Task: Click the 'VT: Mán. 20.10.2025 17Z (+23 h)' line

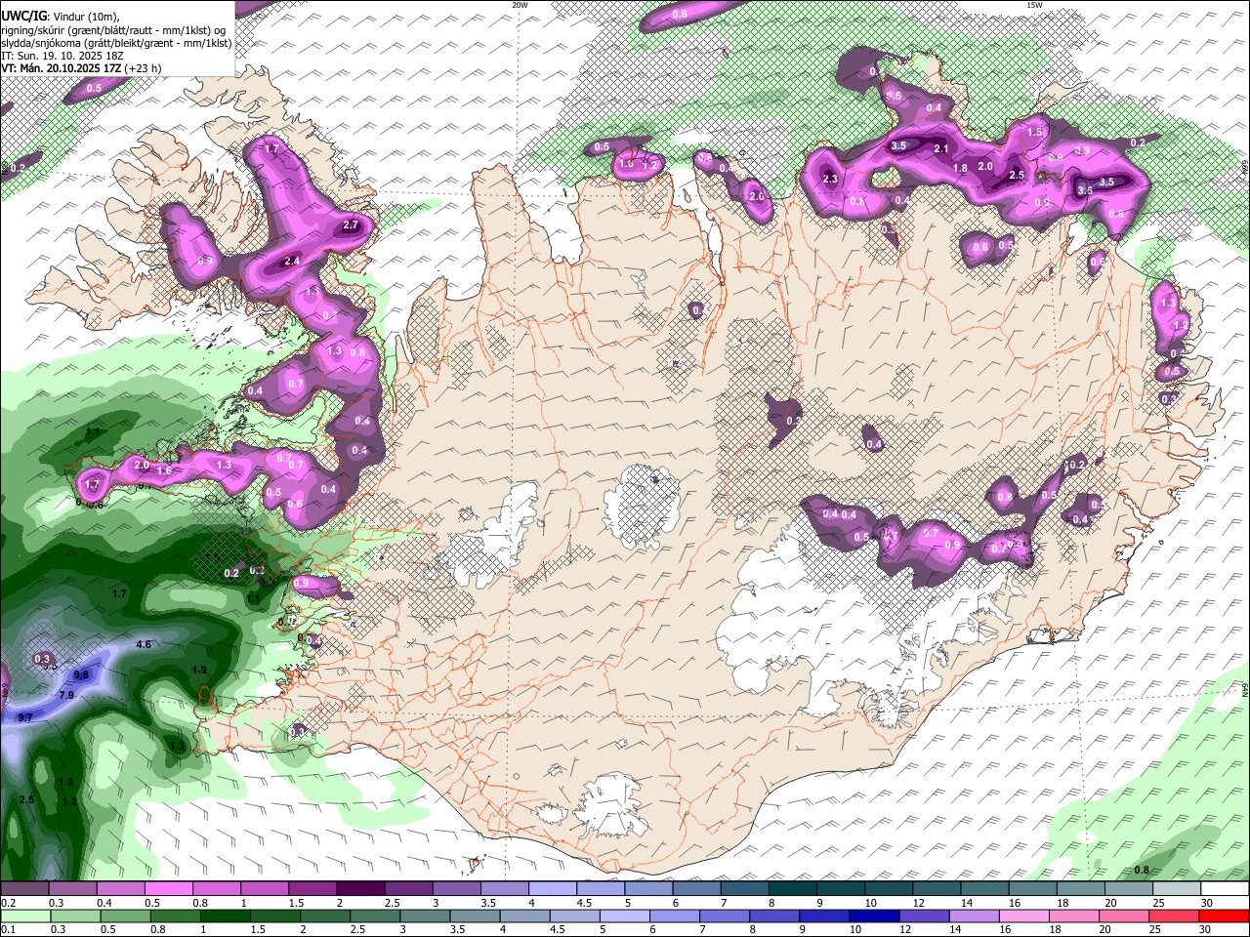Action: pyautogui.click(x=81, y=68)
